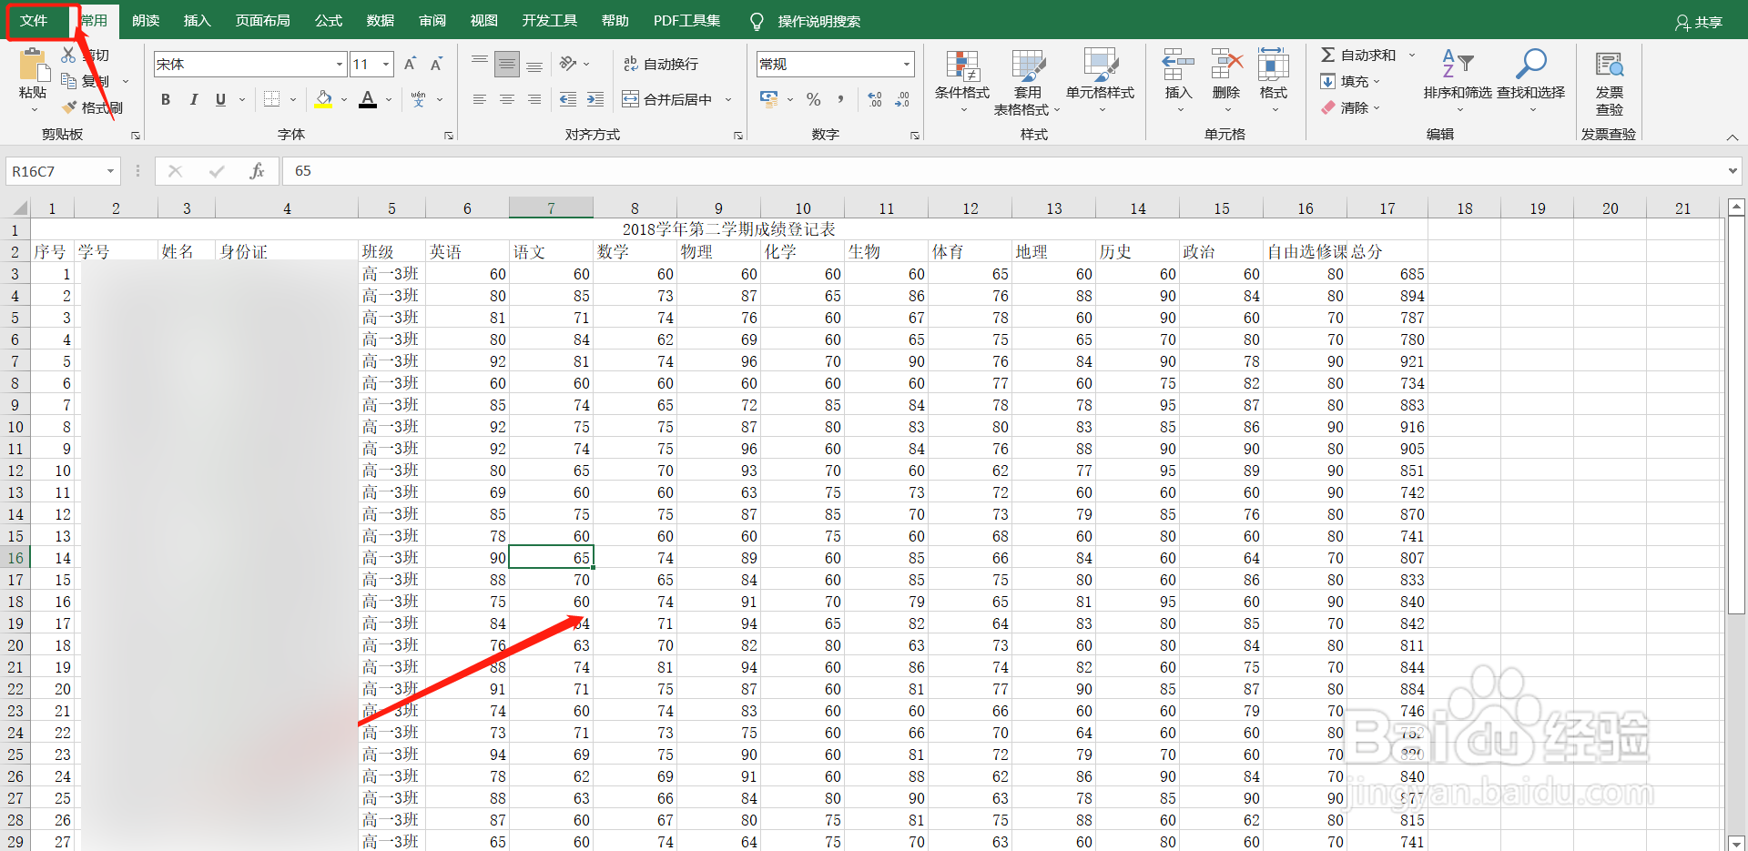The height and width of the screenshot is (851, 1748).
Task: Click the 共享 share button
Action: pos(1699,22)
